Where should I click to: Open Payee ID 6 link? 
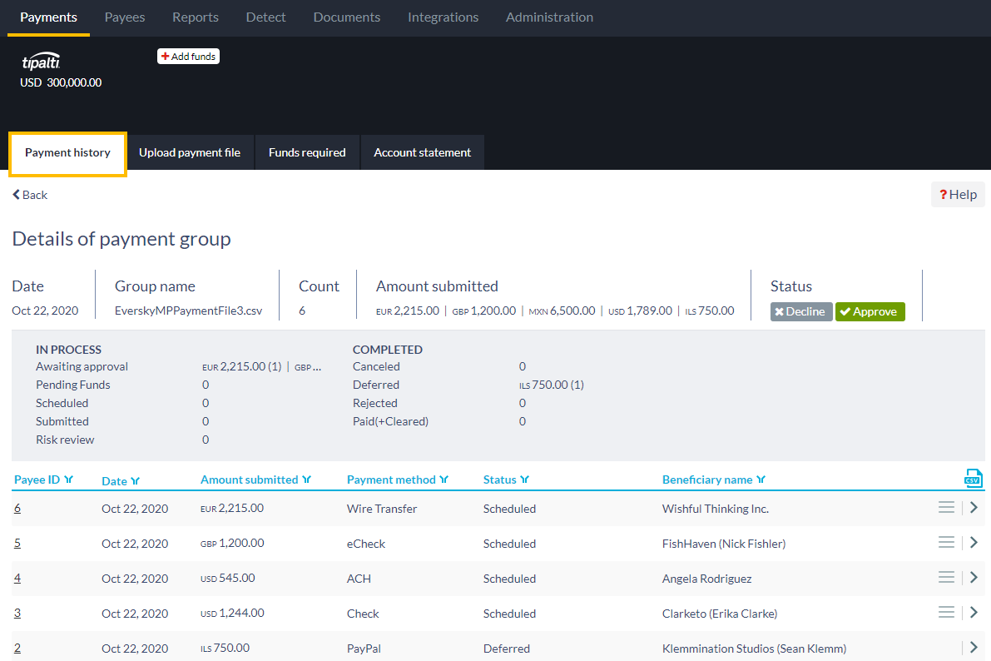pyautogui.click(x=17, y=508)
